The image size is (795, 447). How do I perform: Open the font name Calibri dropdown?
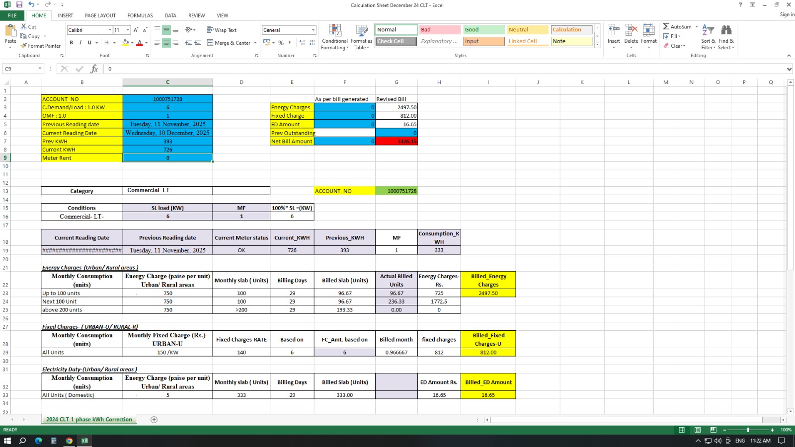(x=110, y=30)
